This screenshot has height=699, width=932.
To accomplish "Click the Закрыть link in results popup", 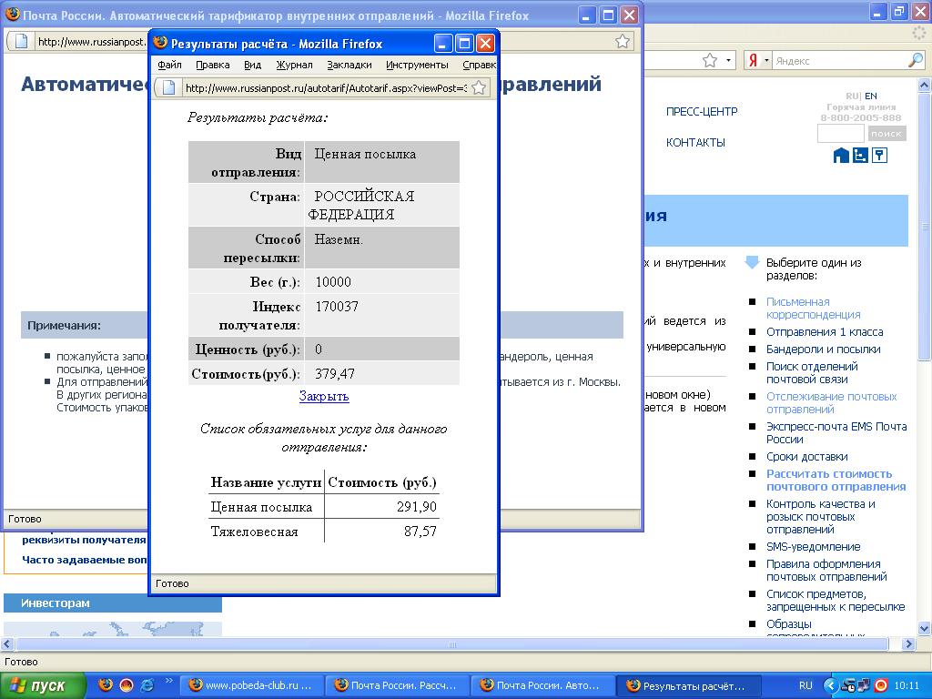I will point(324,396).
